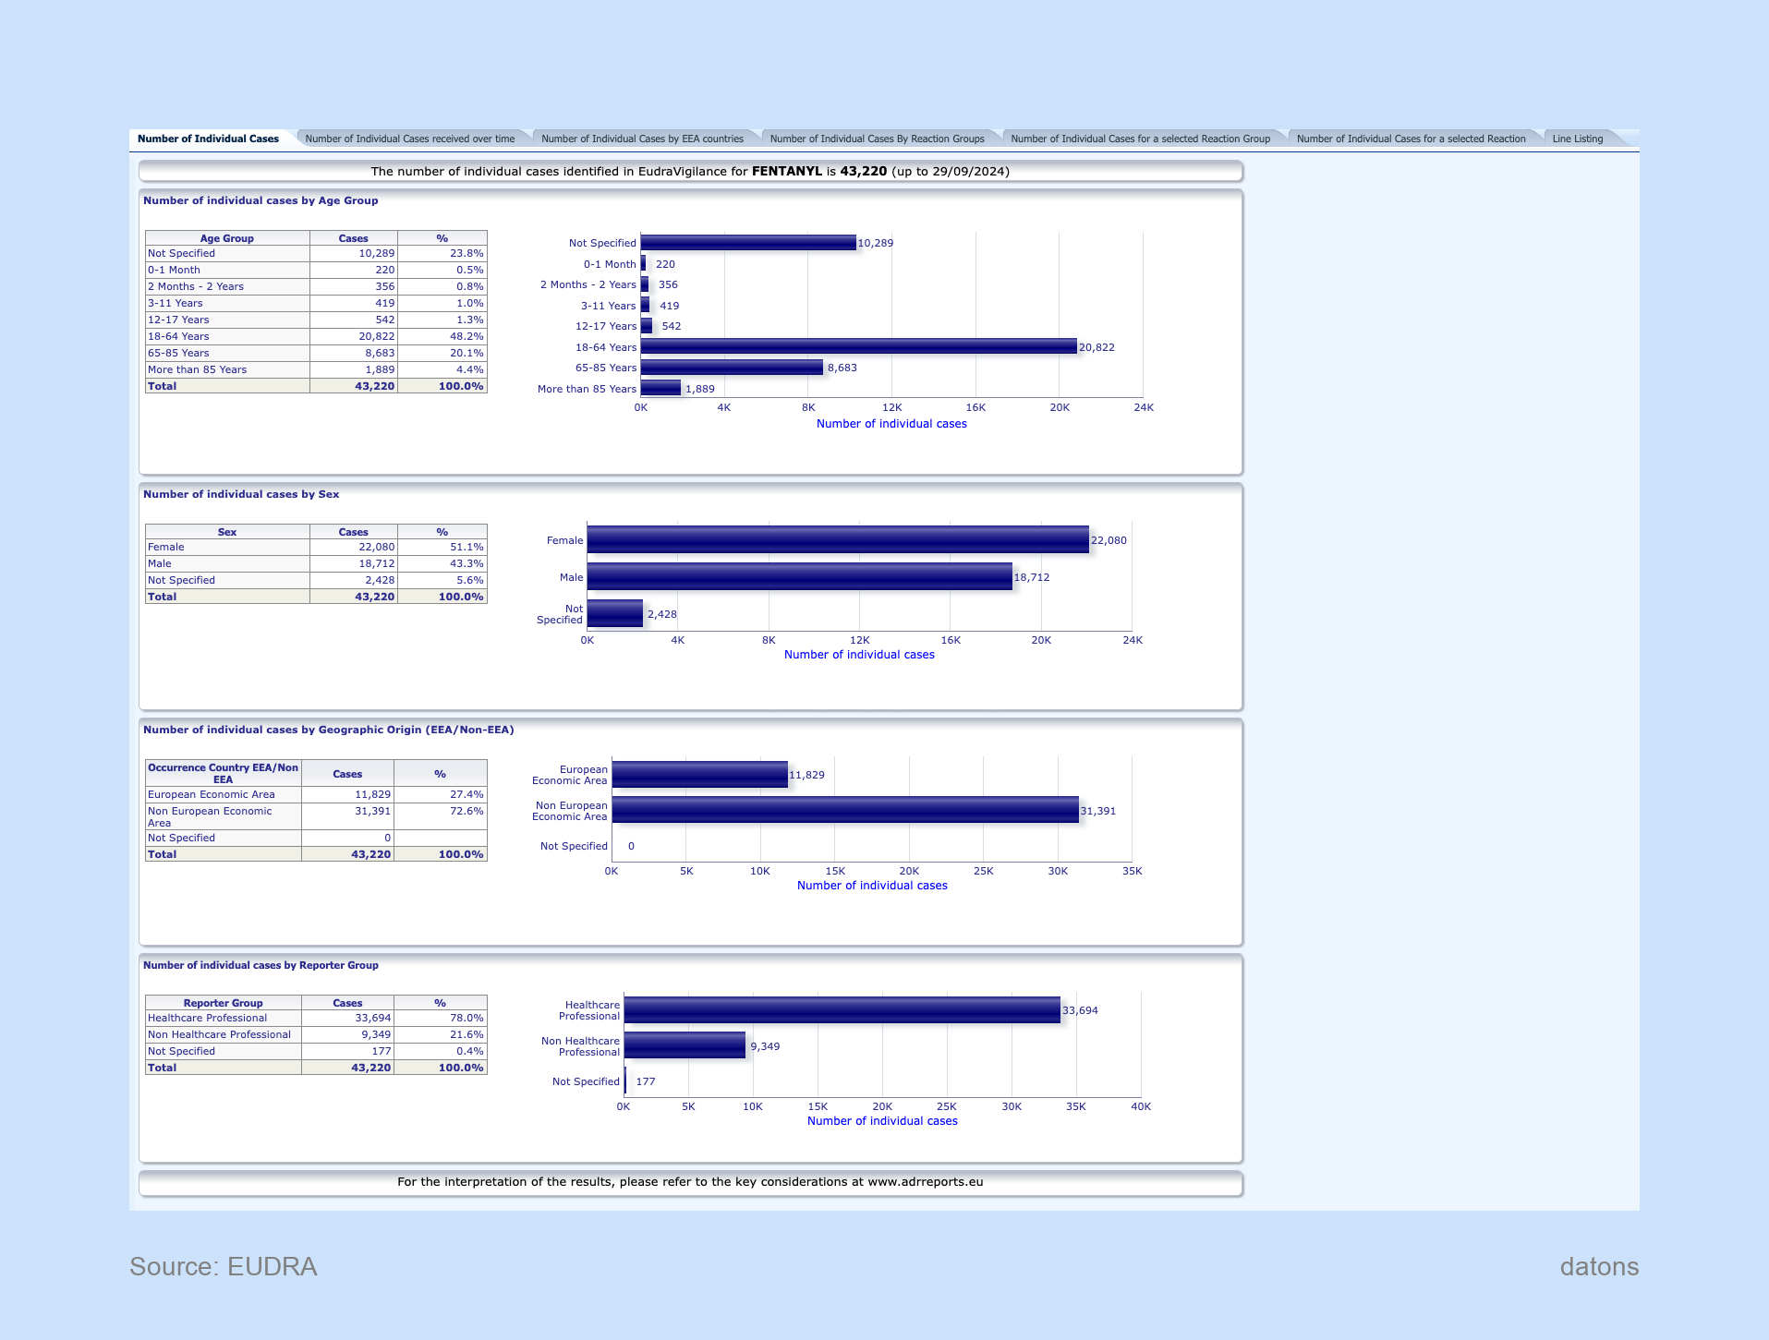Click the Female bar in sex chart
Screen dimensions: 1769x1340
point(837,540)
